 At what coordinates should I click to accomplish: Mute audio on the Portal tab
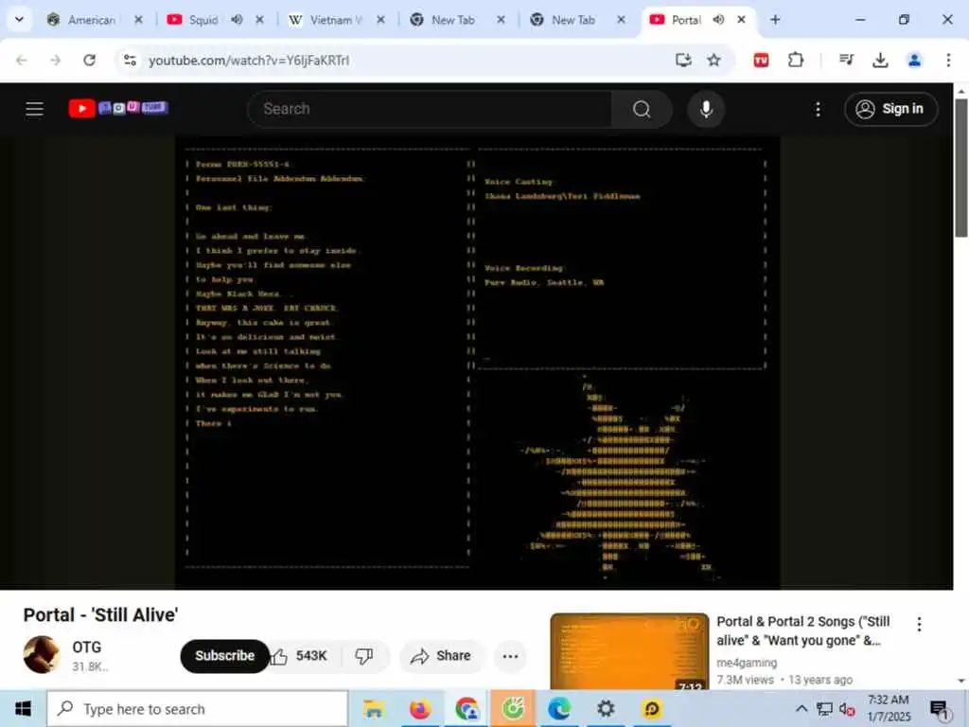point(718,20)
